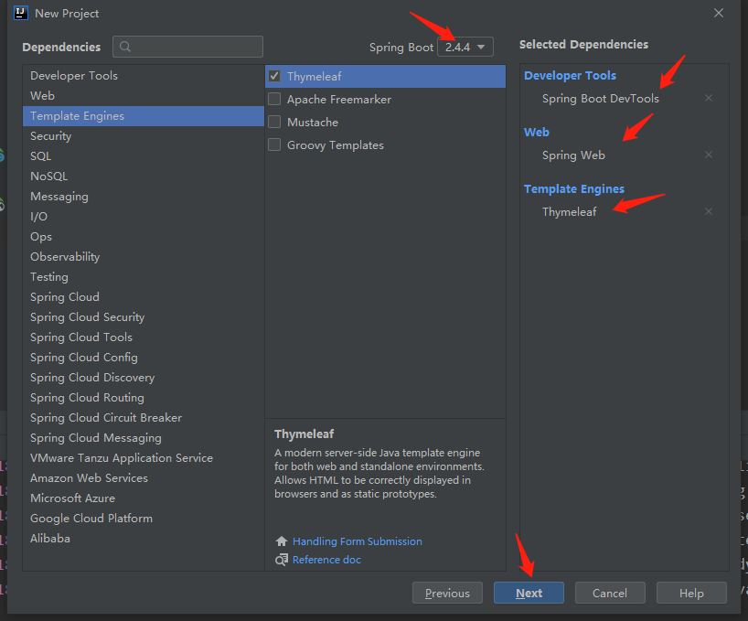Click the Developer Tools heading in Selected Dependencies
This screenshot has width=748, height=621.
(570, 75)
